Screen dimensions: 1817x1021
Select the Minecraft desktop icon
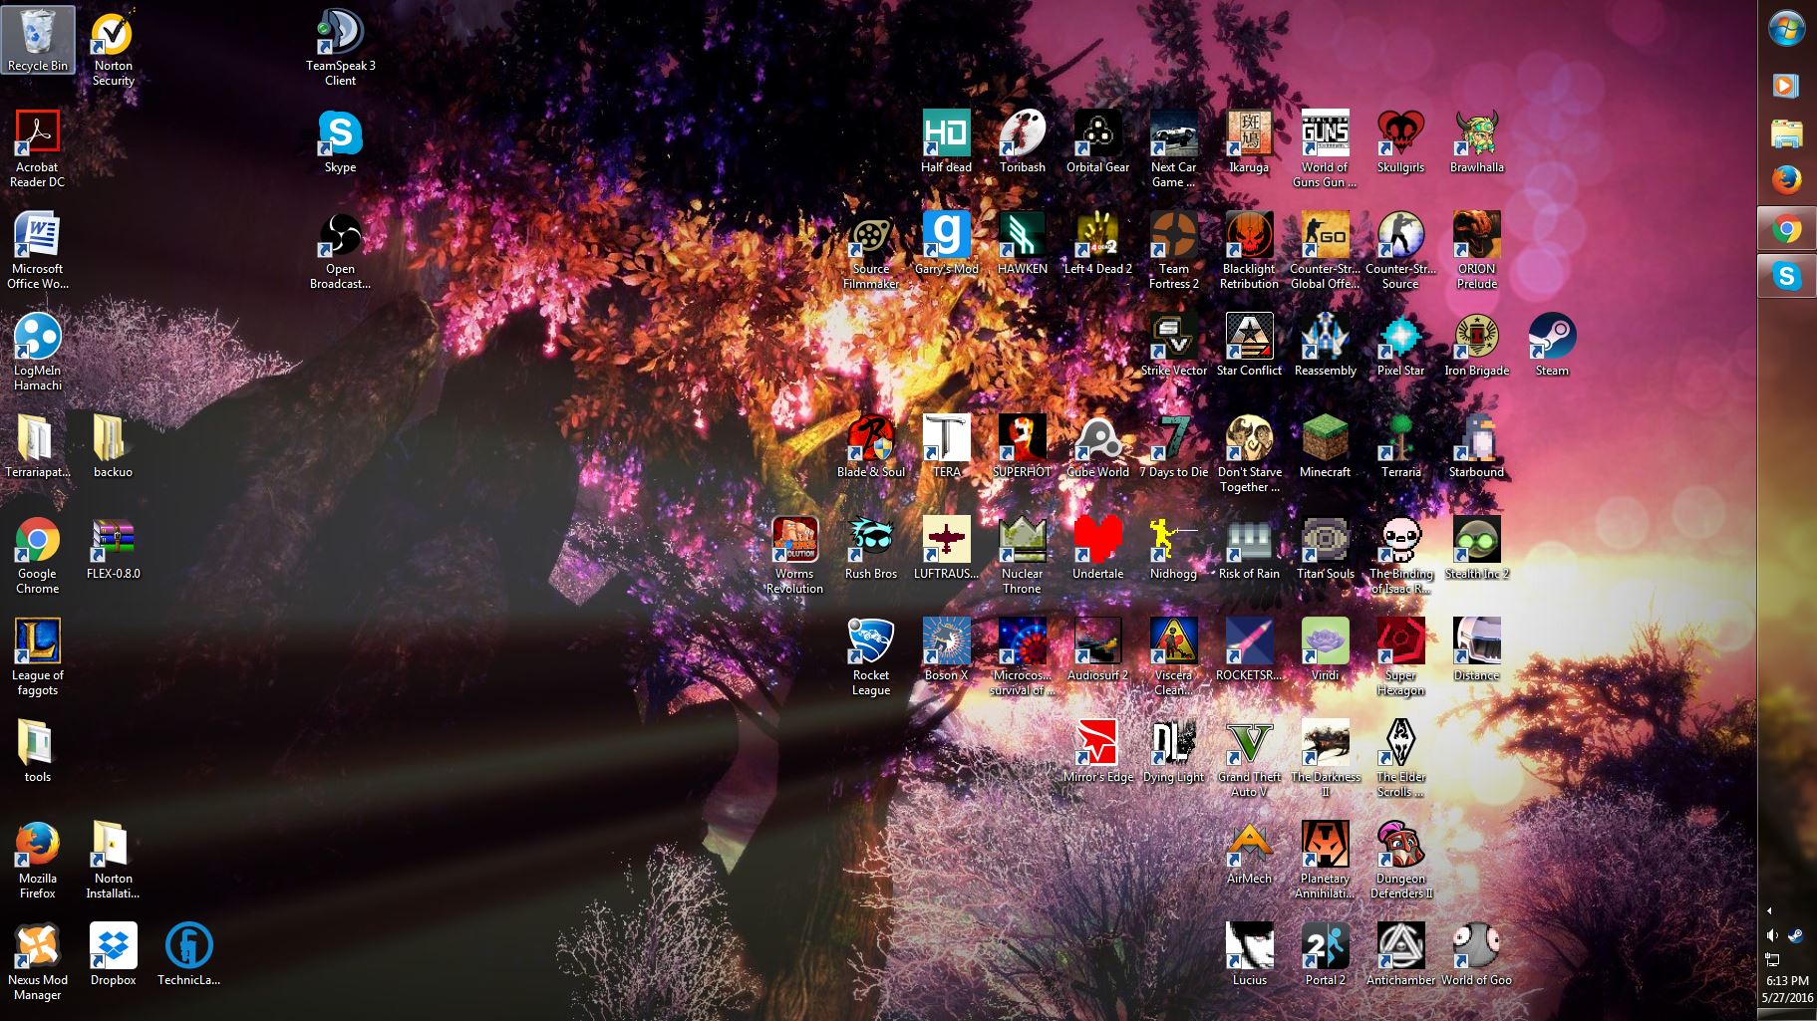1325,446
